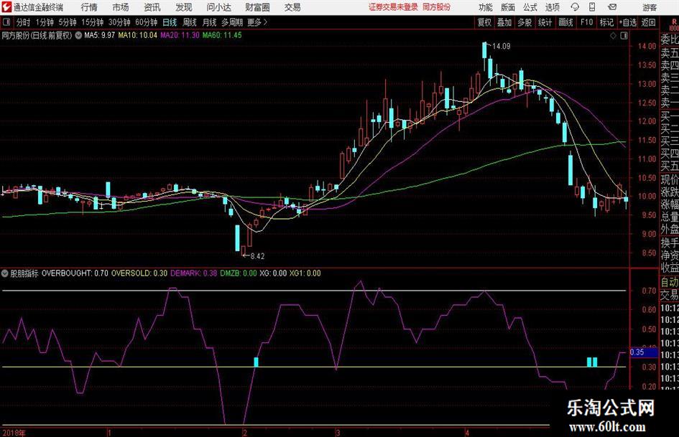Image resolution: width=679 pixels, height=437 pixels.
Task: Click the MA60: 11.45 indicator label
Action: 222,35
